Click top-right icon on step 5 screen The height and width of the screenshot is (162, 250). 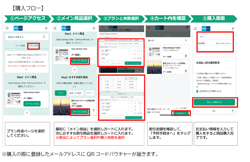tap(233, 29)
